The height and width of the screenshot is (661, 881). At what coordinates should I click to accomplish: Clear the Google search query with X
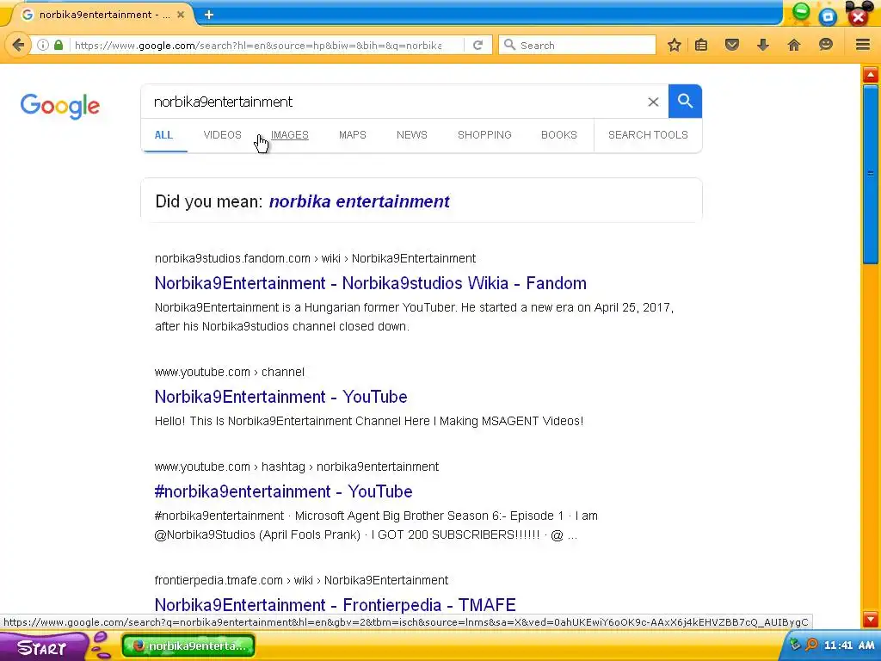[653, 102]
